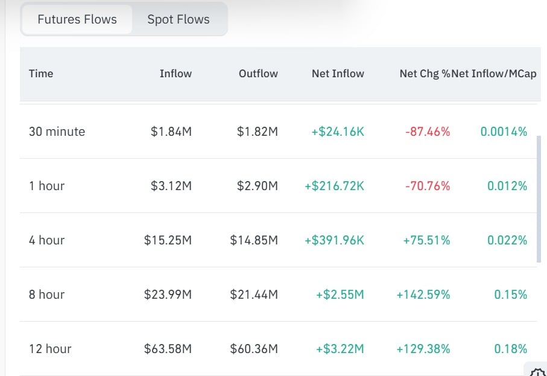Click the $60.36M outflow value
Screen dimensions: 547x376
(254, 349)
